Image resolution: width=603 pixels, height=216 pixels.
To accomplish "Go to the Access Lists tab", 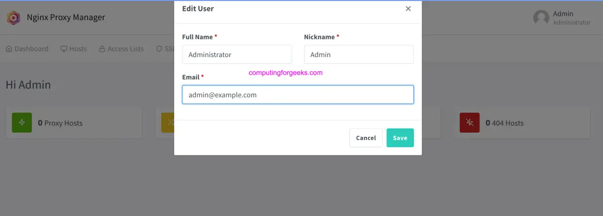I will [x=121, y=49].
